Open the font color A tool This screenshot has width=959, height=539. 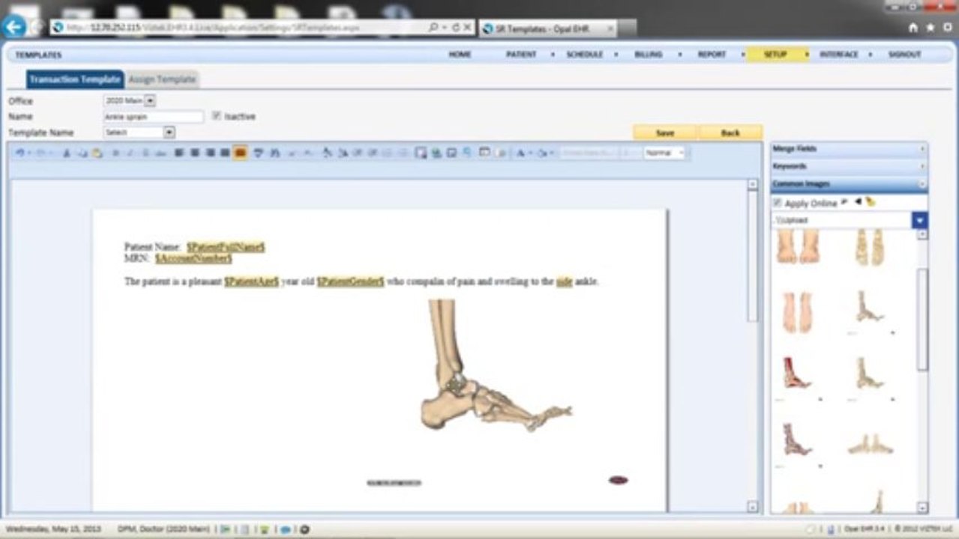[x=520, y=153]
